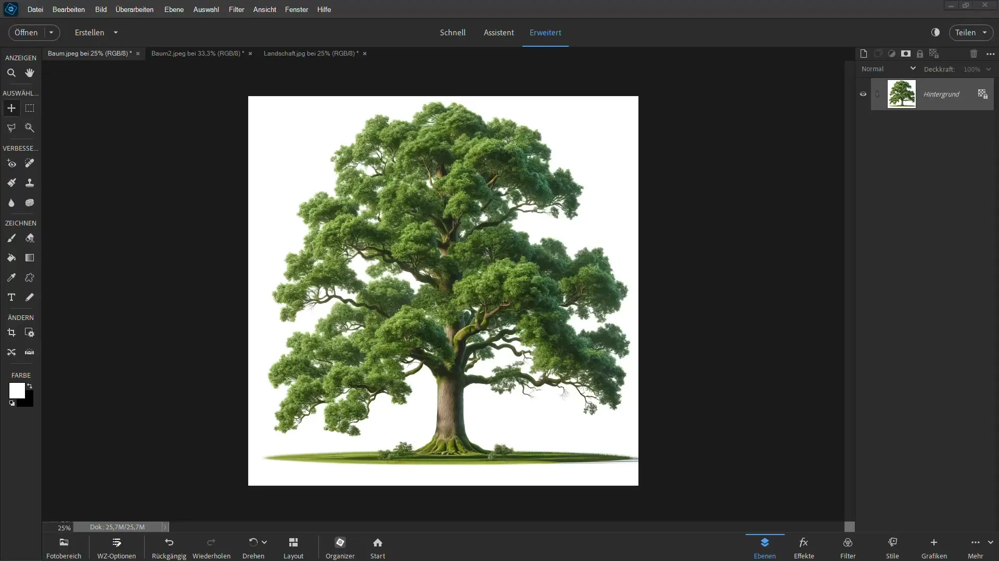Open the Teilen share dropdown
The width and height of the screenshot is (999, 561).
point(984,32)
